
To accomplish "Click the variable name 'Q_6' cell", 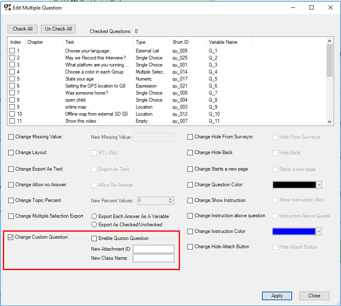I will 213,86.
